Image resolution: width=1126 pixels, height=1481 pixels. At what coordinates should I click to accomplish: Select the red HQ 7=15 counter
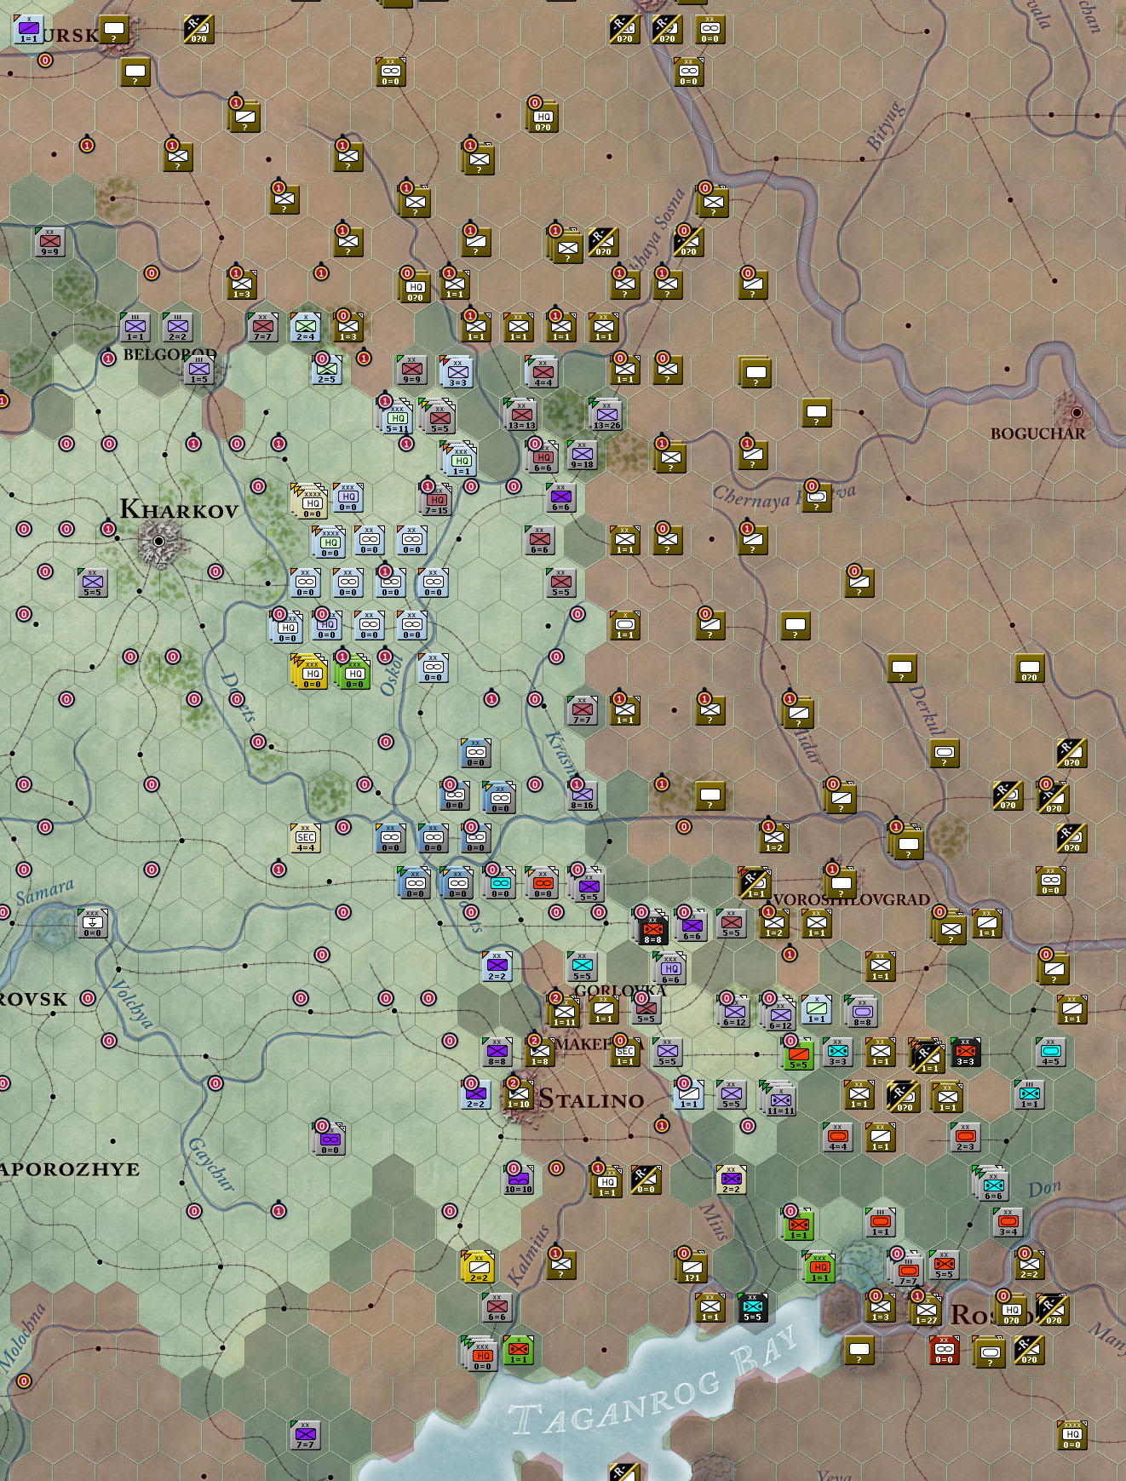pyautogui.click(x=436, y=499)
